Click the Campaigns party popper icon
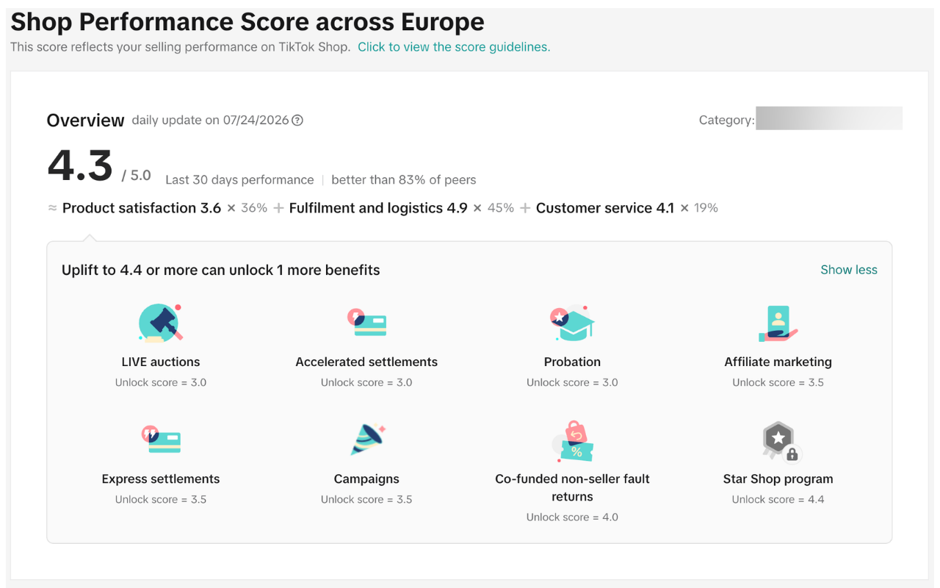 [367, 440]
